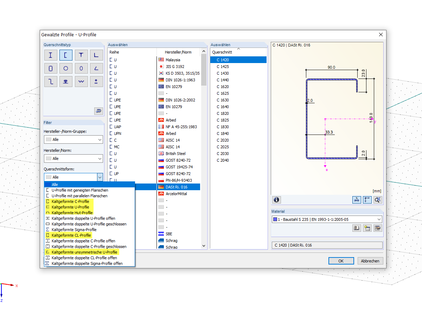Image resolution: width=422 pixels, height=317 pixels.
Task: Pick 'Kaltgeformte doppelte C-Profile offen'
Action: [x=89, y=241]
